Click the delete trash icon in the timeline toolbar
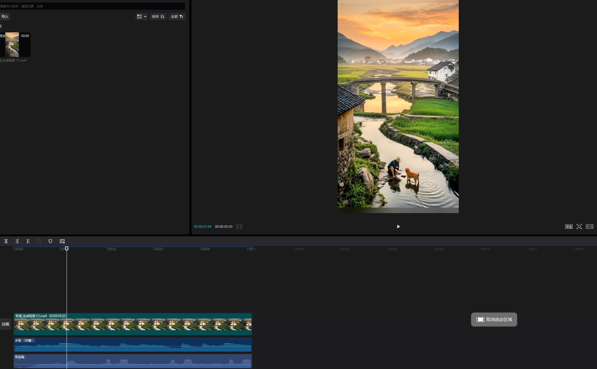This screenshot has width=597, height=369. (x=39, y=241)
